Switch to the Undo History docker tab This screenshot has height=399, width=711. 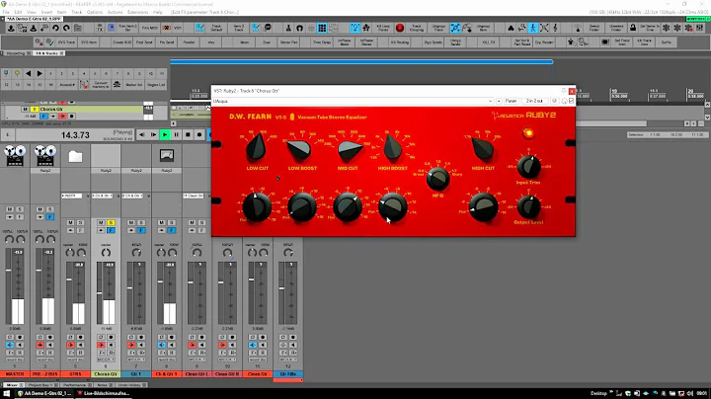(x=129, y=385)
